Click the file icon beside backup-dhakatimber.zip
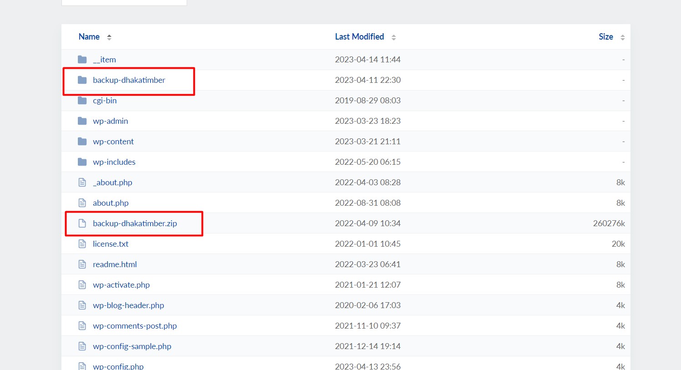Screen dimensions: 681x370 pyautogui.click(x=82, y=223)
